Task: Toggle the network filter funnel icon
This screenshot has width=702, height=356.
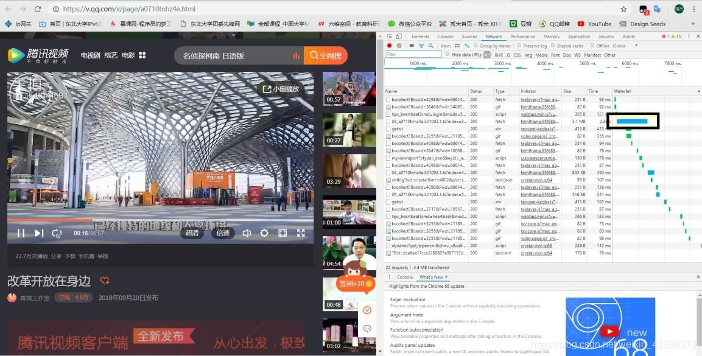Action: click(421, 46)
